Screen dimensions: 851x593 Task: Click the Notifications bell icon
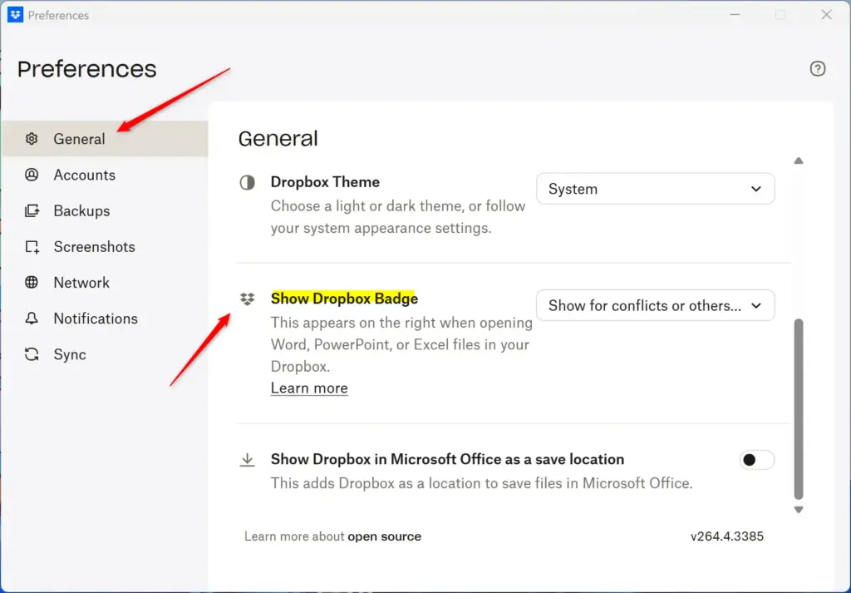coord(32,319)
